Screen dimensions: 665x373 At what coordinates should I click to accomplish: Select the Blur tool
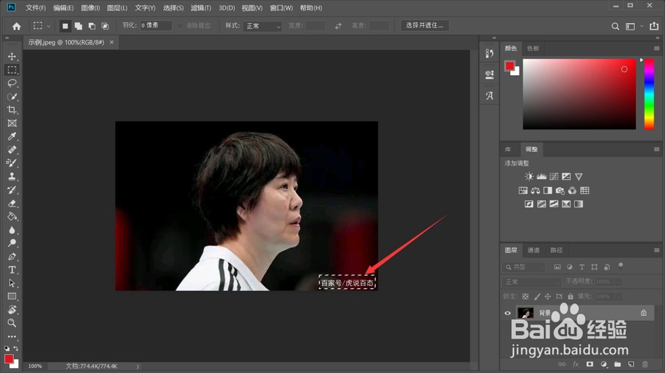coord(12,230)
